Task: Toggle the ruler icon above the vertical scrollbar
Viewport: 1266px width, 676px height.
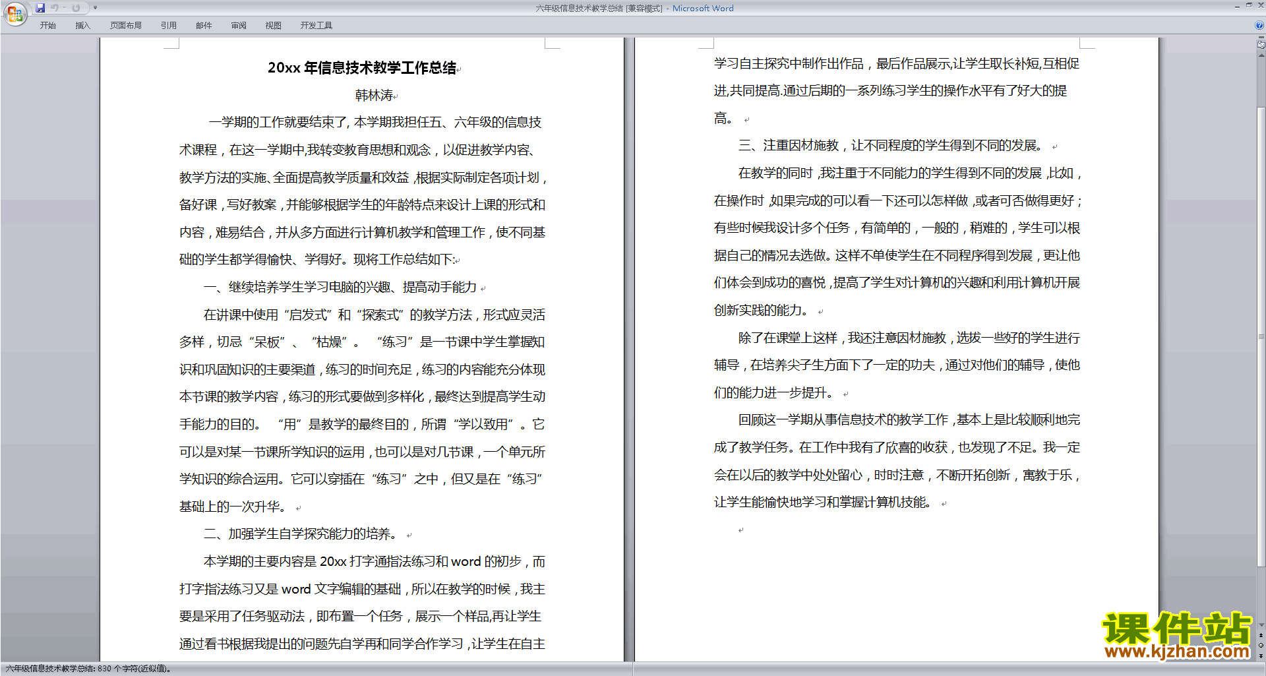Action: tap(1261, 45)
